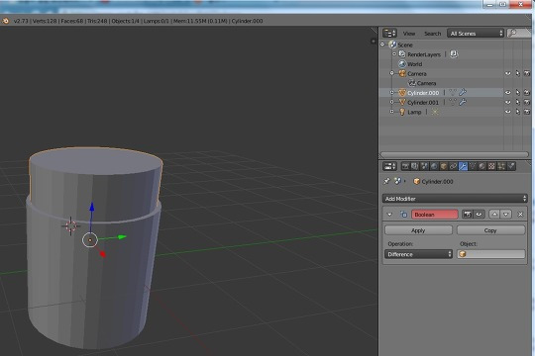Click the Blender logo in info bar
Viewport: 535px width, 356px height.
coord(6,21)
